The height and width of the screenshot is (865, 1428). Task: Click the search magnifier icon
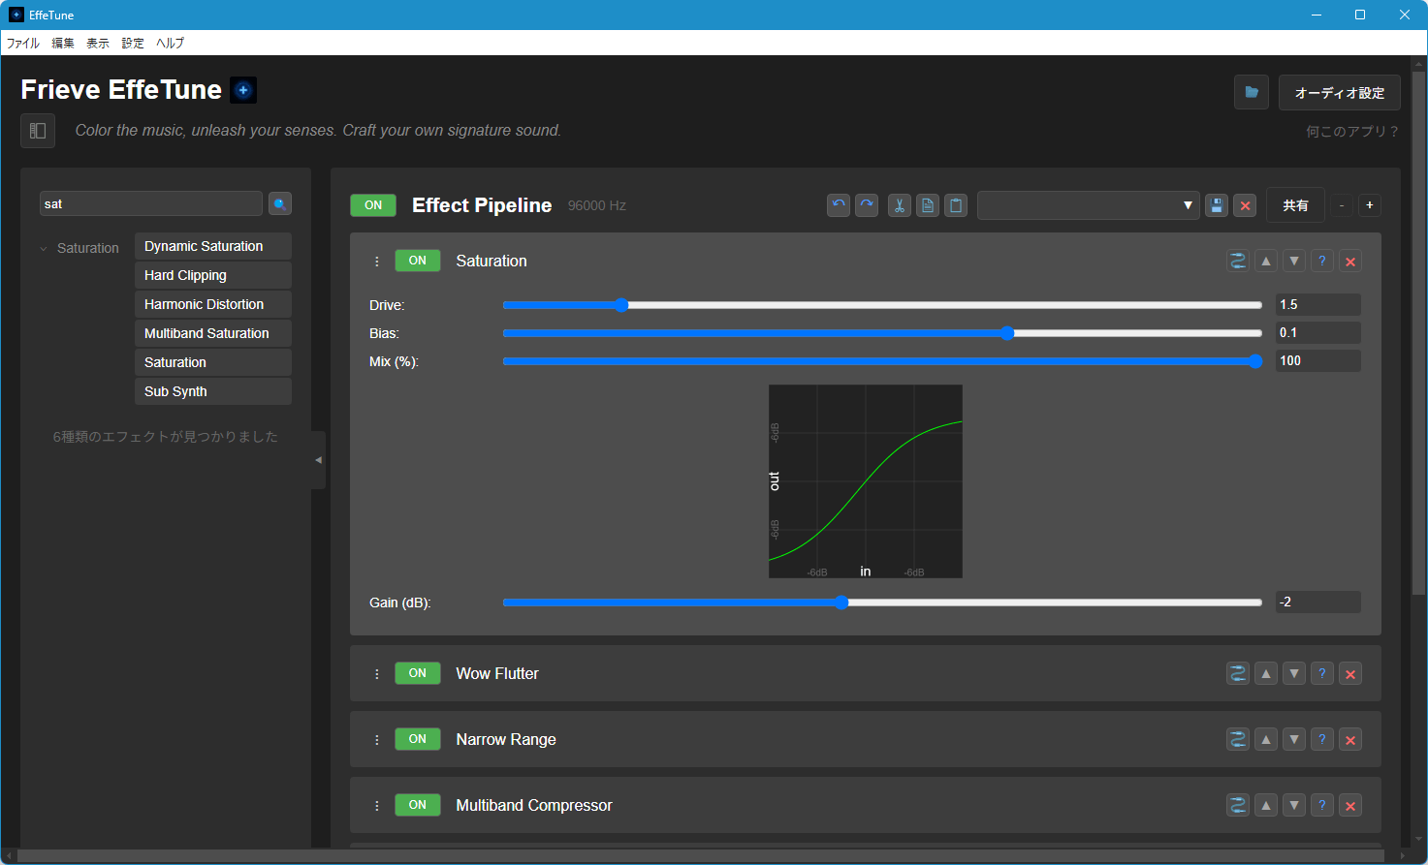[280, 203]
